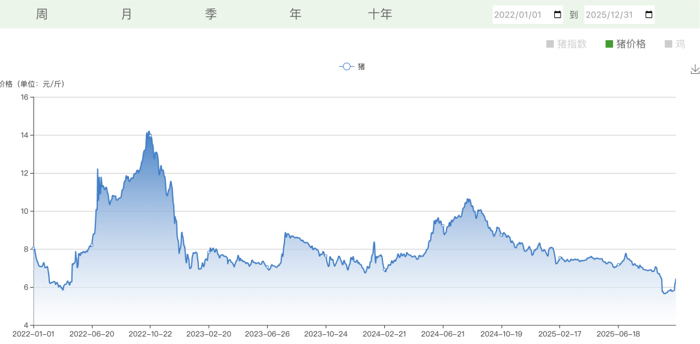Select the 年 time range tab
The width and height of the screenshot is (700, 344).
coord(296,14)
